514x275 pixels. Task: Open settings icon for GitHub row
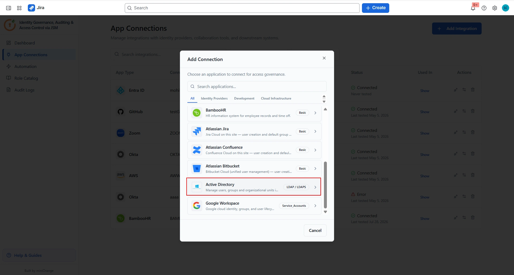(x=464, y=111)
